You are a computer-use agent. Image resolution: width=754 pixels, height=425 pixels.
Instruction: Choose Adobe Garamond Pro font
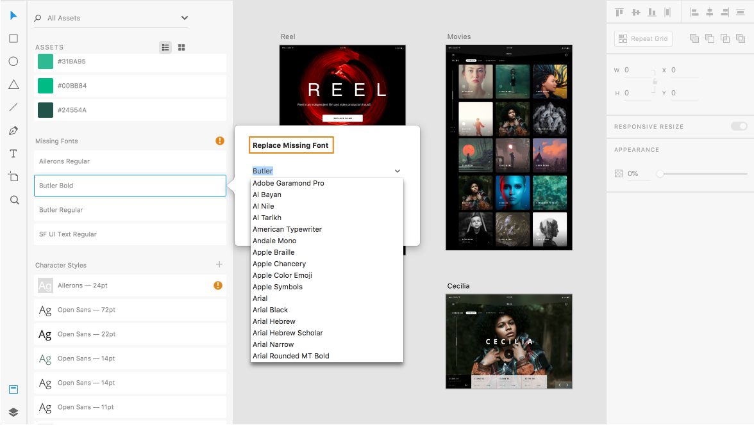(326, 183)
